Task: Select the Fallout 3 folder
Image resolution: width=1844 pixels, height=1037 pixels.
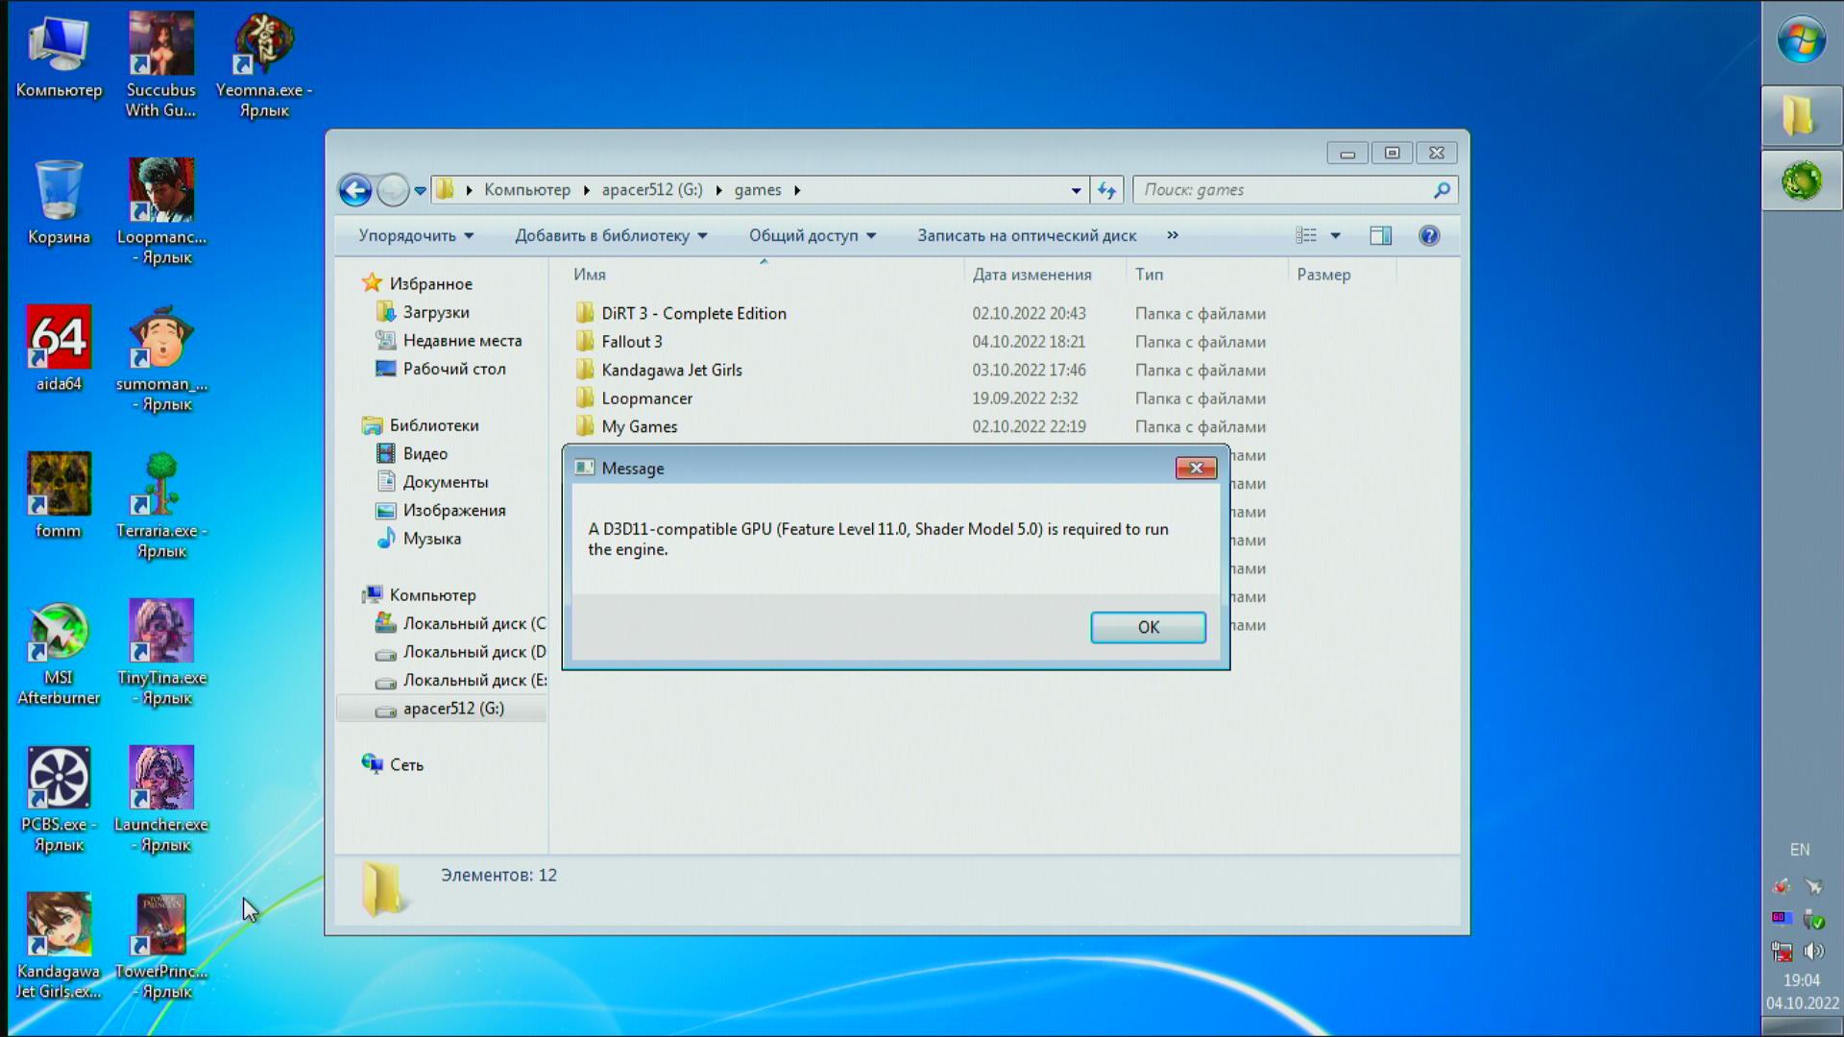Action: [631, 342]
